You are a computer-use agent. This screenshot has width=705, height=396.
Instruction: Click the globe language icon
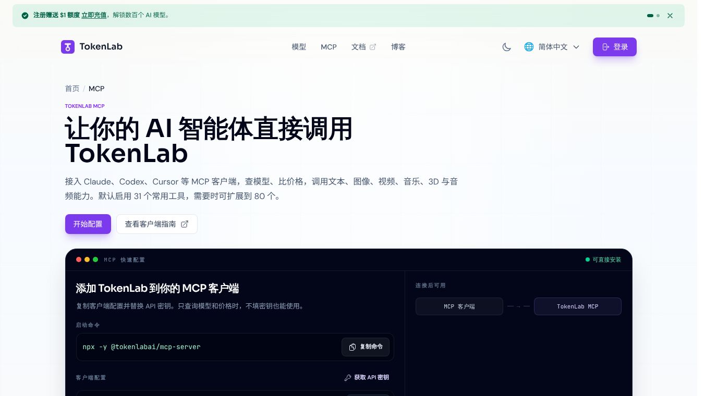[x=529, y=47]
